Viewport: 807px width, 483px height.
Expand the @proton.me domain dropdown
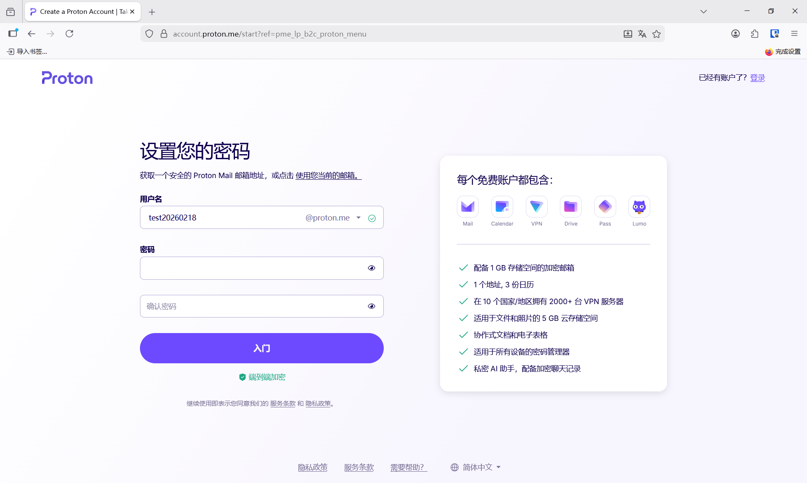358,218
